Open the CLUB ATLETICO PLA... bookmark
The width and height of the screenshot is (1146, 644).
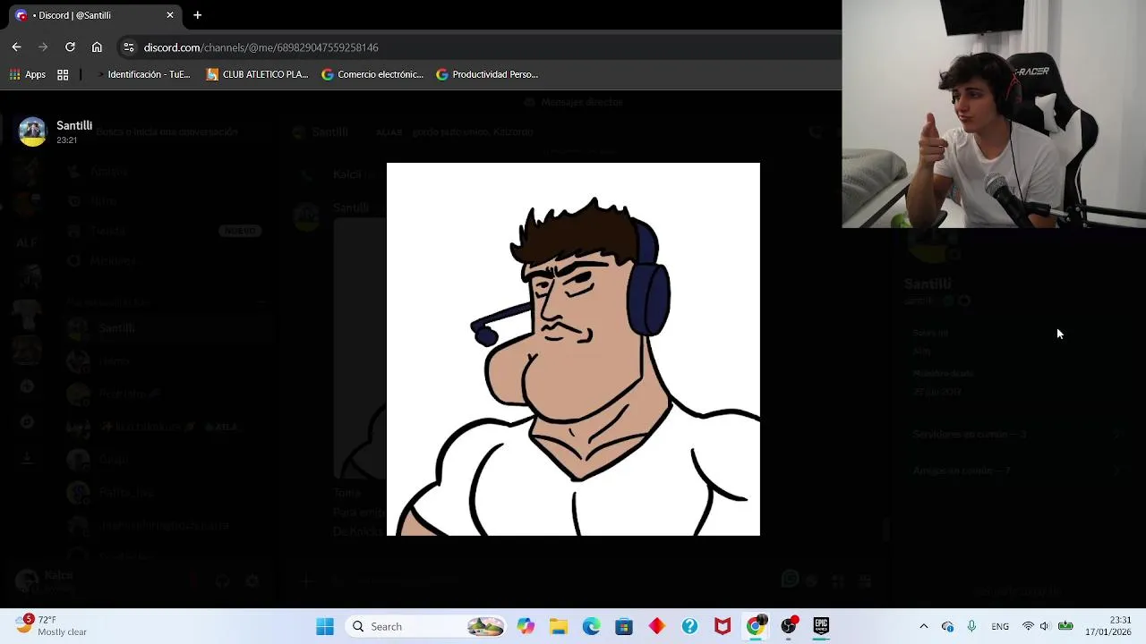pos(257,74)
